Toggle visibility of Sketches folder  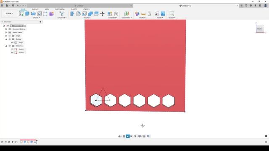tap(10, 46)
